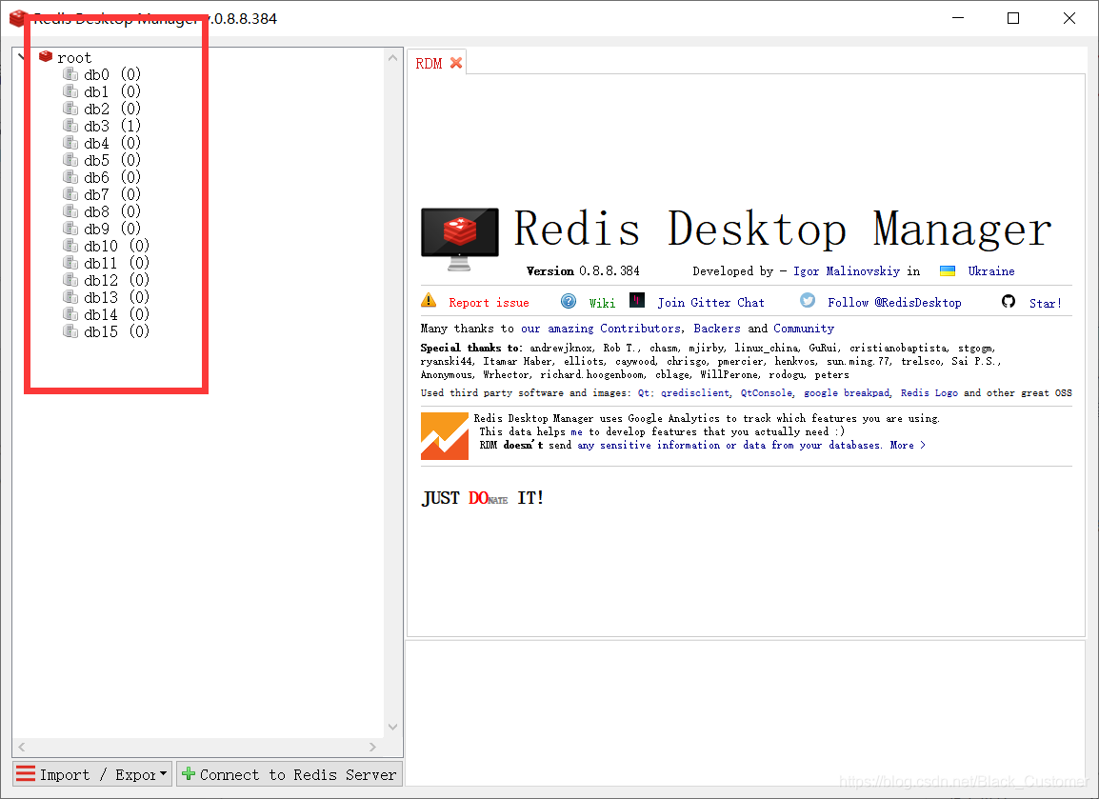Viewport: 1099px width, 799px height.
Task: Click the Redis monitor logo image
Action: pos(460,239)
